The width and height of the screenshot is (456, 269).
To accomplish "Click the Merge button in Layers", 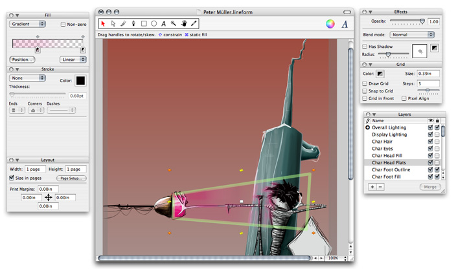I will [430, 187].
